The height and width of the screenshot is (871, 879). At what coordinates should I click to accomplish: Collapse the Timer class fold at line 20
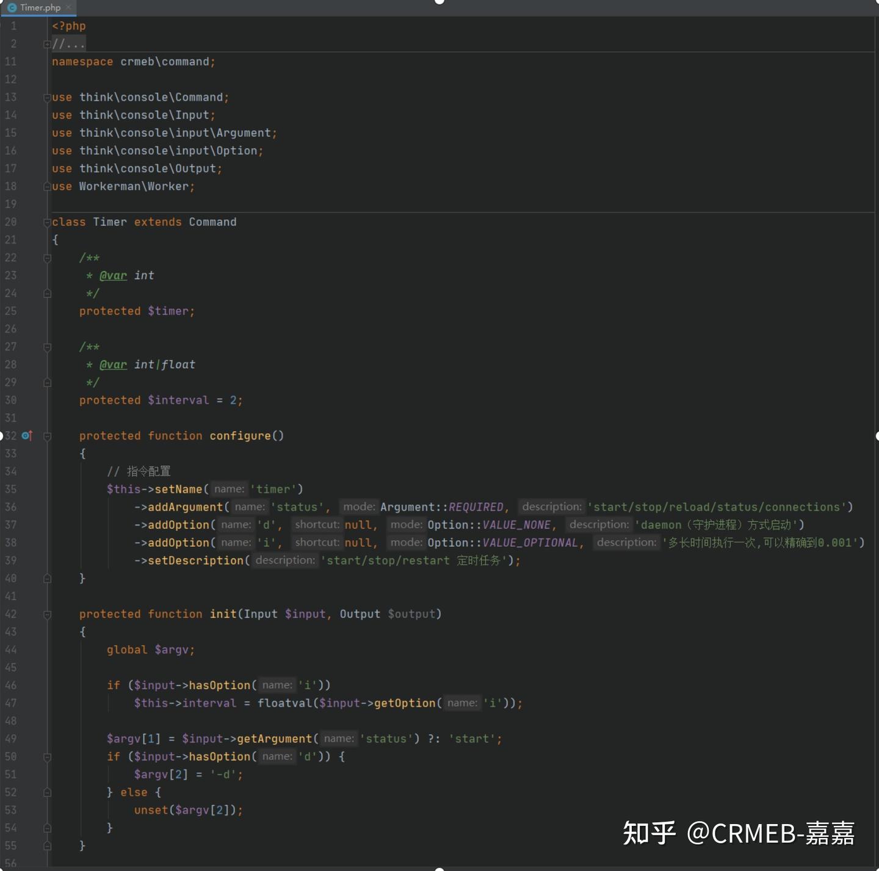tap(47, 222)
